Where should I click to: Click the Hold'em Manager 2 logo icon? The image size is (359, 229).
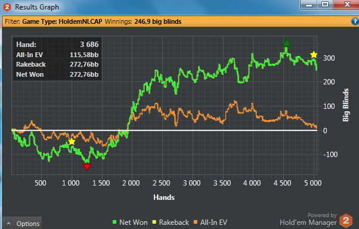346,221
